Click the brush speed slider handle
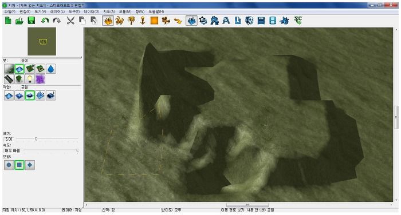The height and width of the screenshot is (215, 401). coord(77,150)
